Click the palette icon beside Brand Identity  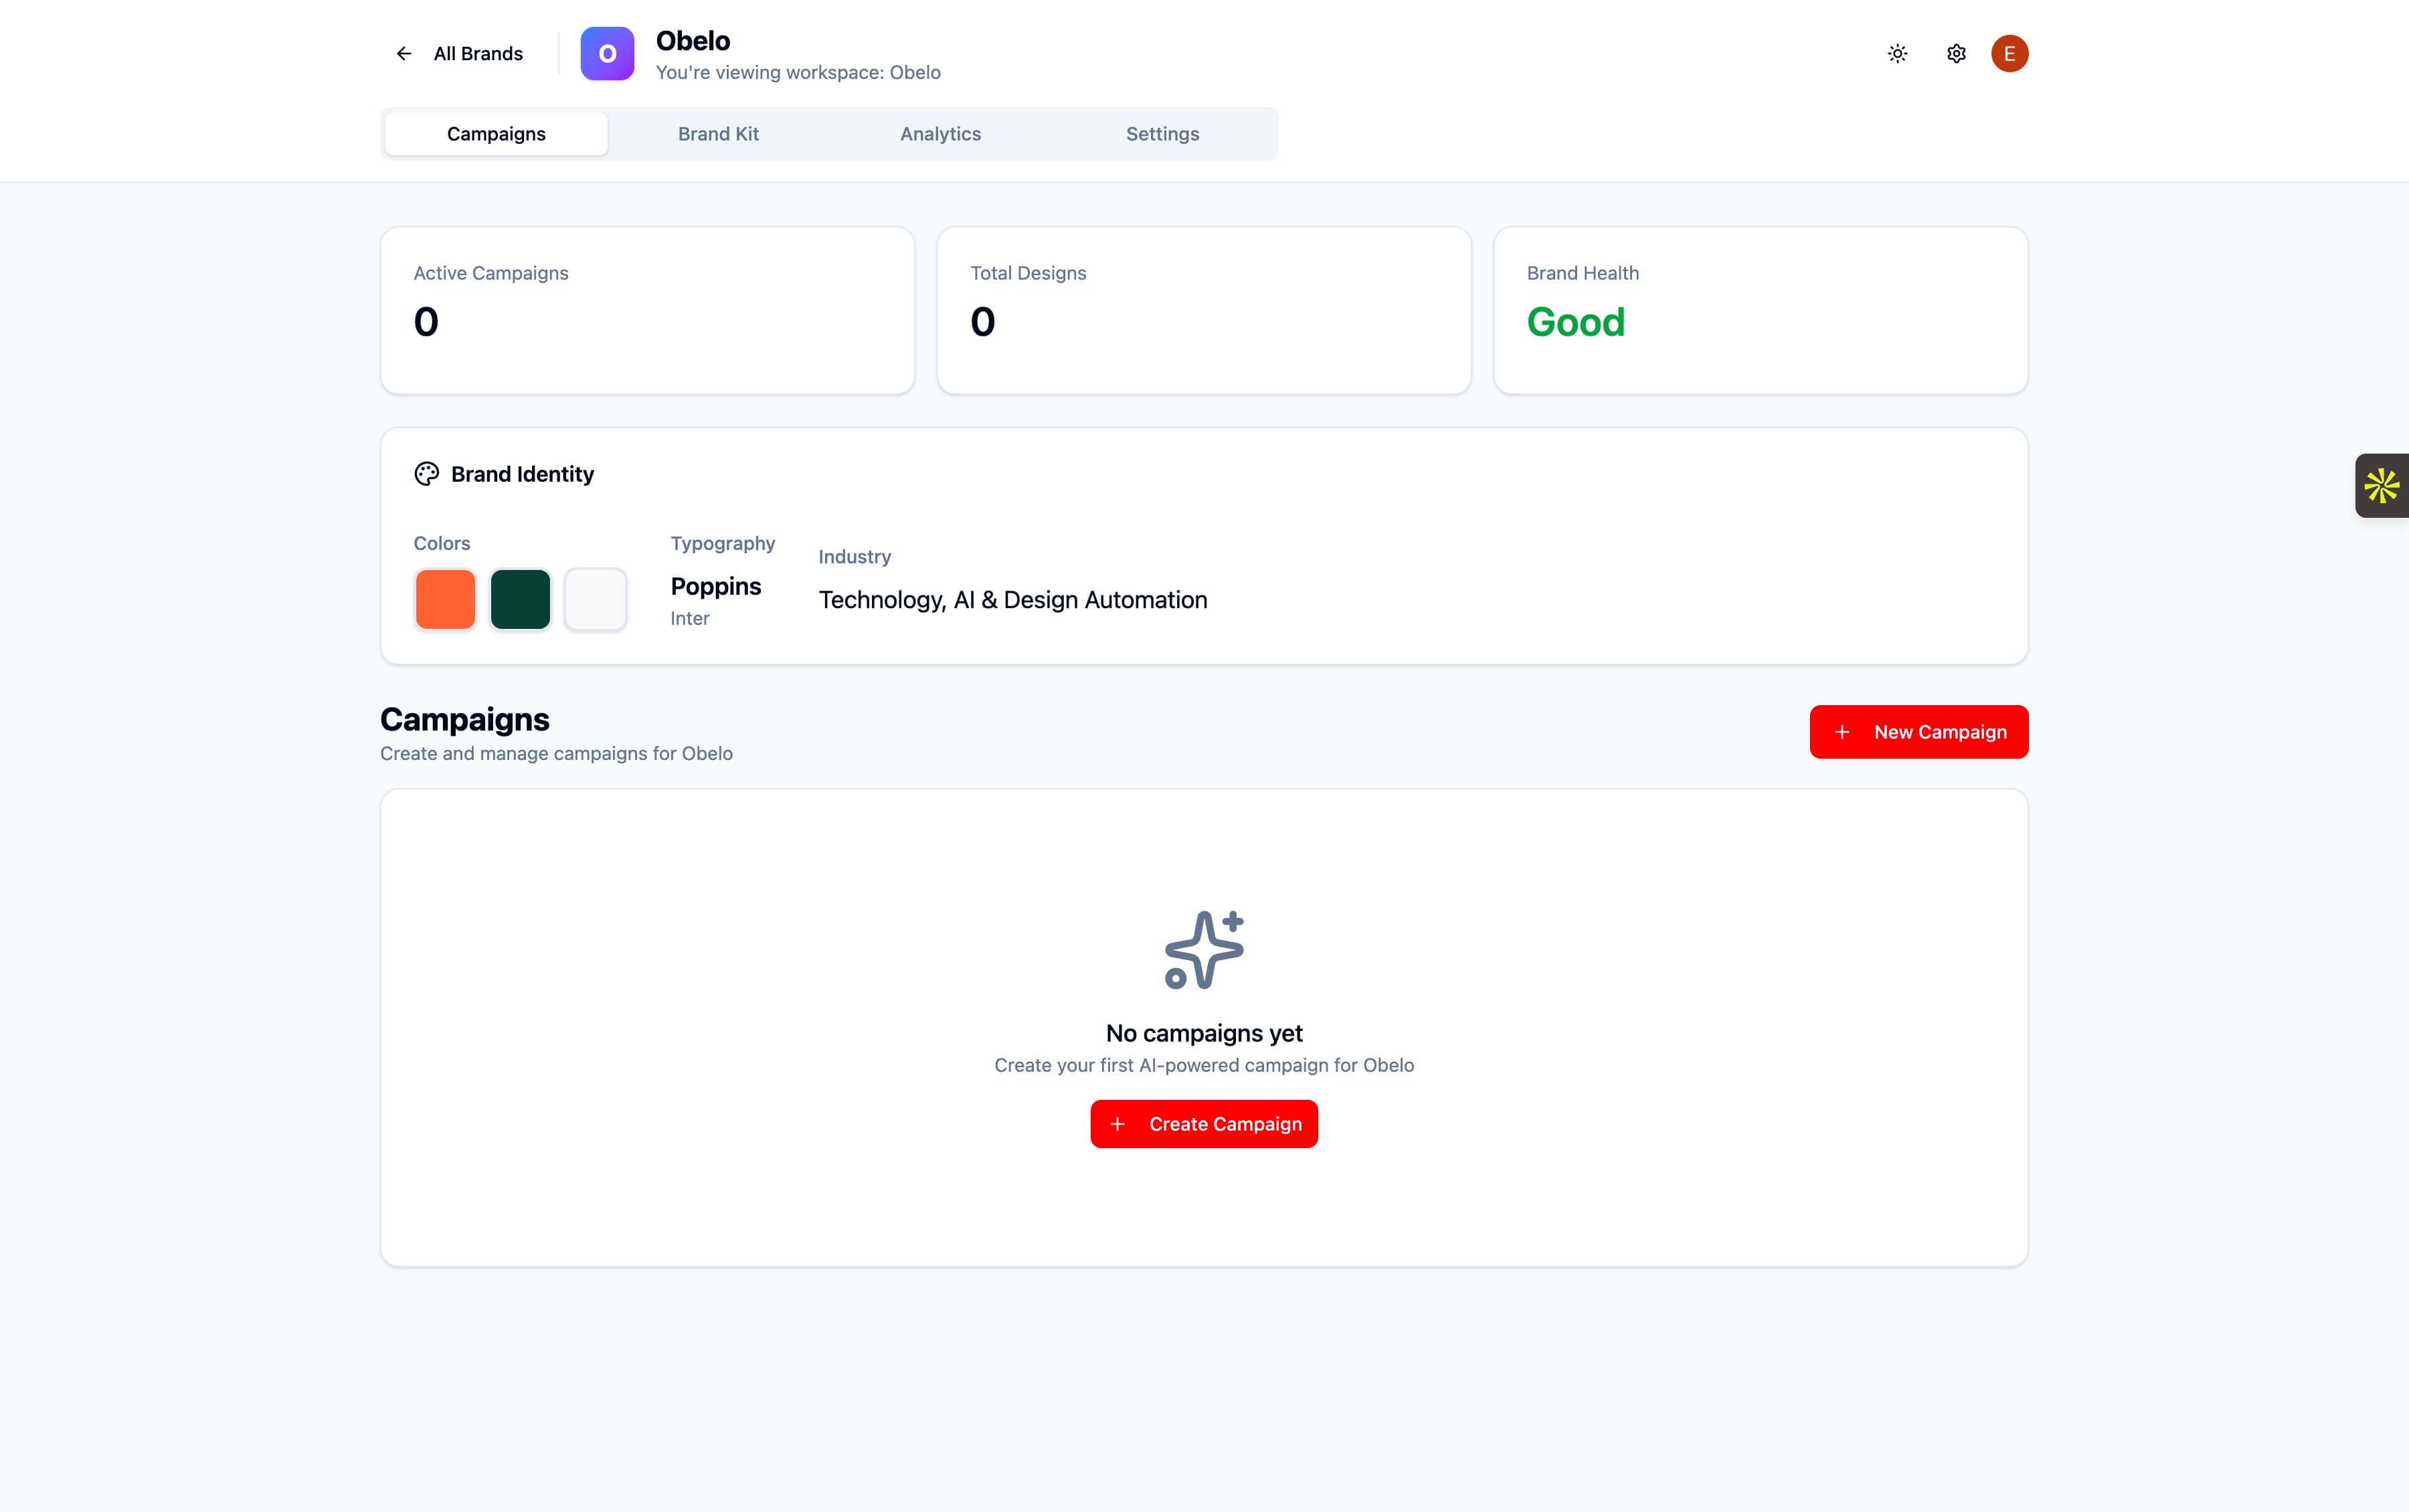click(x=427, y=474)
